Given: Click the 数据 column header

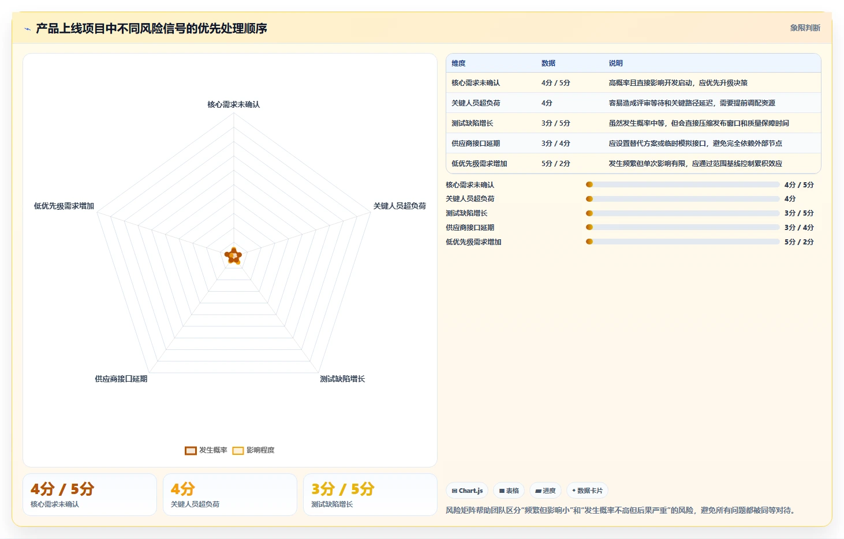Looking at the screenshot, I should coord(548,63).
